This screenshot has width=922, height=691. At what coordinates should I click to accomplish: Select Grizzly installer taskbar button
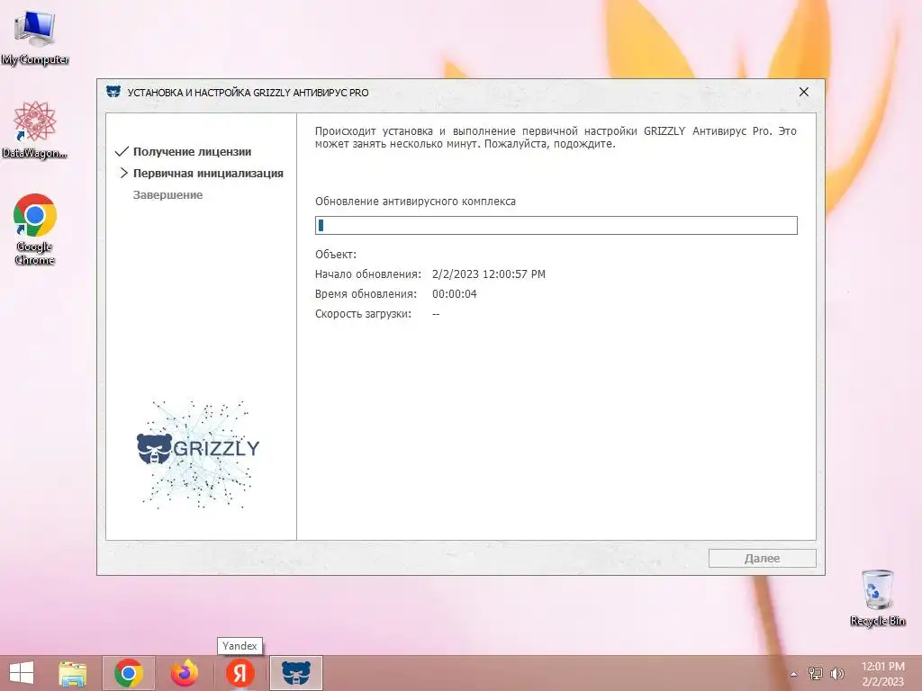[295, 673]
